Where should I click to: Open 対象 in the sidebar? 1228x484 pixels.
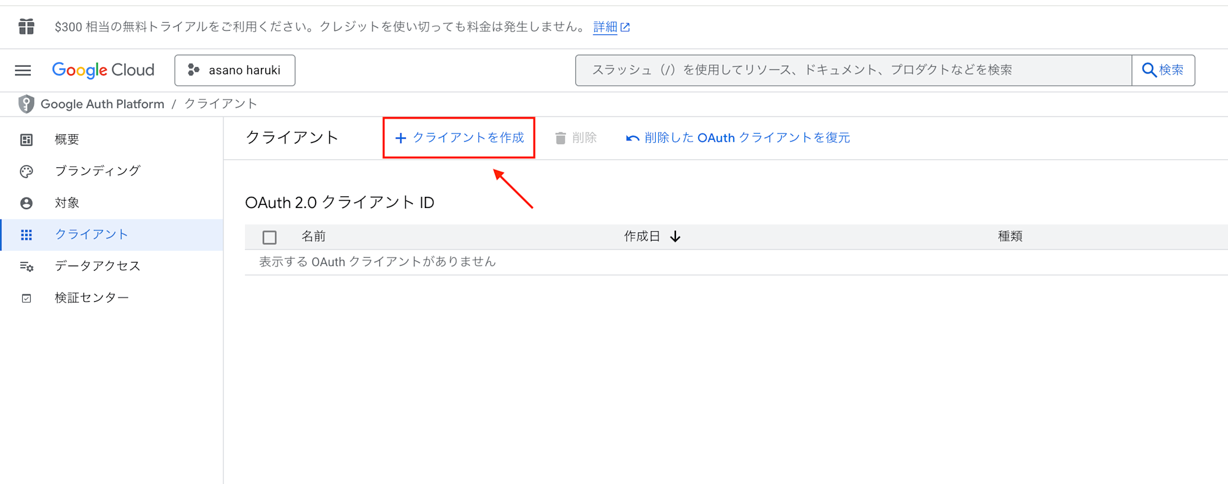point(112,203)
